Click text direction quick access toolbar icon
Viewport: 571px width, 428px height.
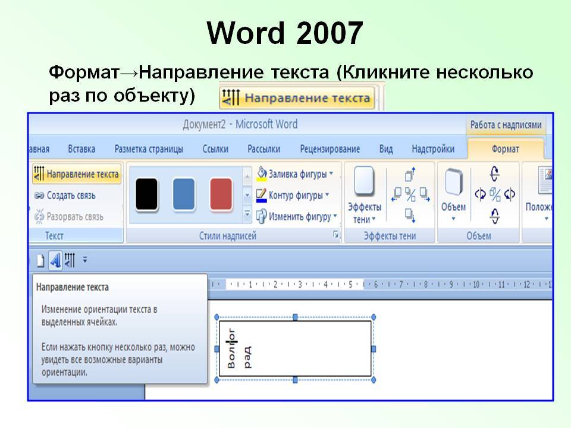coord(70,260)
